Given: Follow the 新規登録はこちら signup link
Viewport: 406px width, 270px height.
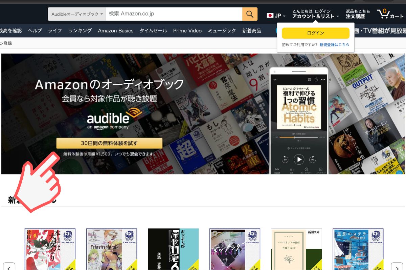Looking at the screenshot, I should 335,44.
